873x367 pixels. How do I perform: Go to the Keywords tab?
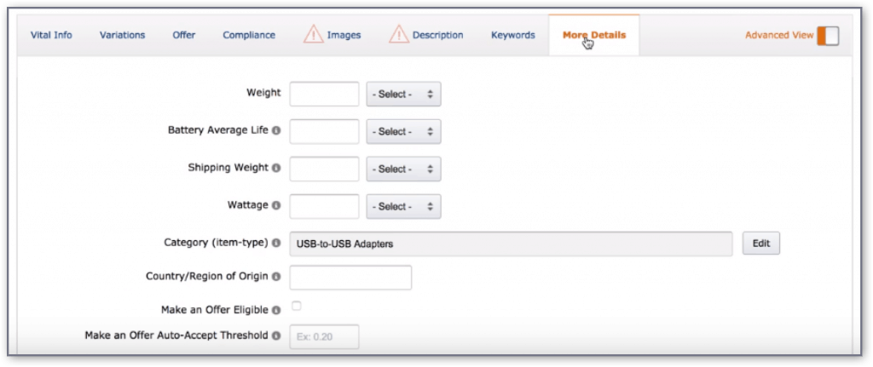(x=512, y=36)
